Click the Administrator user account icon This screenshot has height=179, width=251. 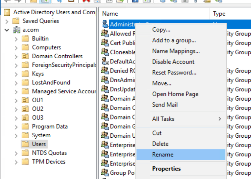pos(105,24)
